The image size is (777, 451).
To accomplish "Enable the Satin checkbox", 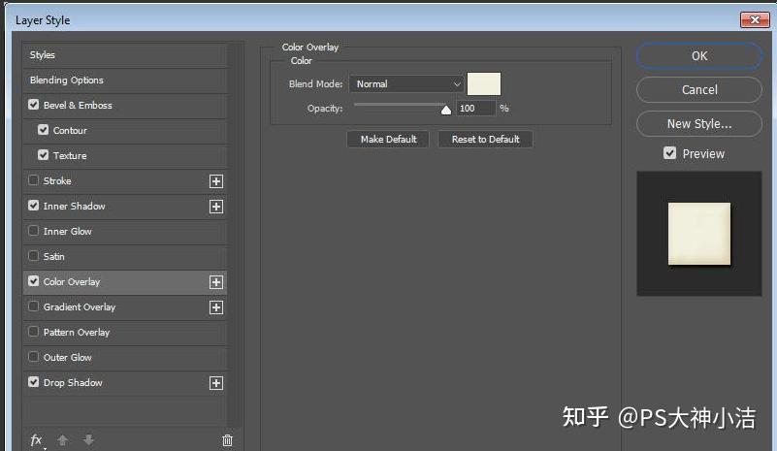I will [33, 256].
